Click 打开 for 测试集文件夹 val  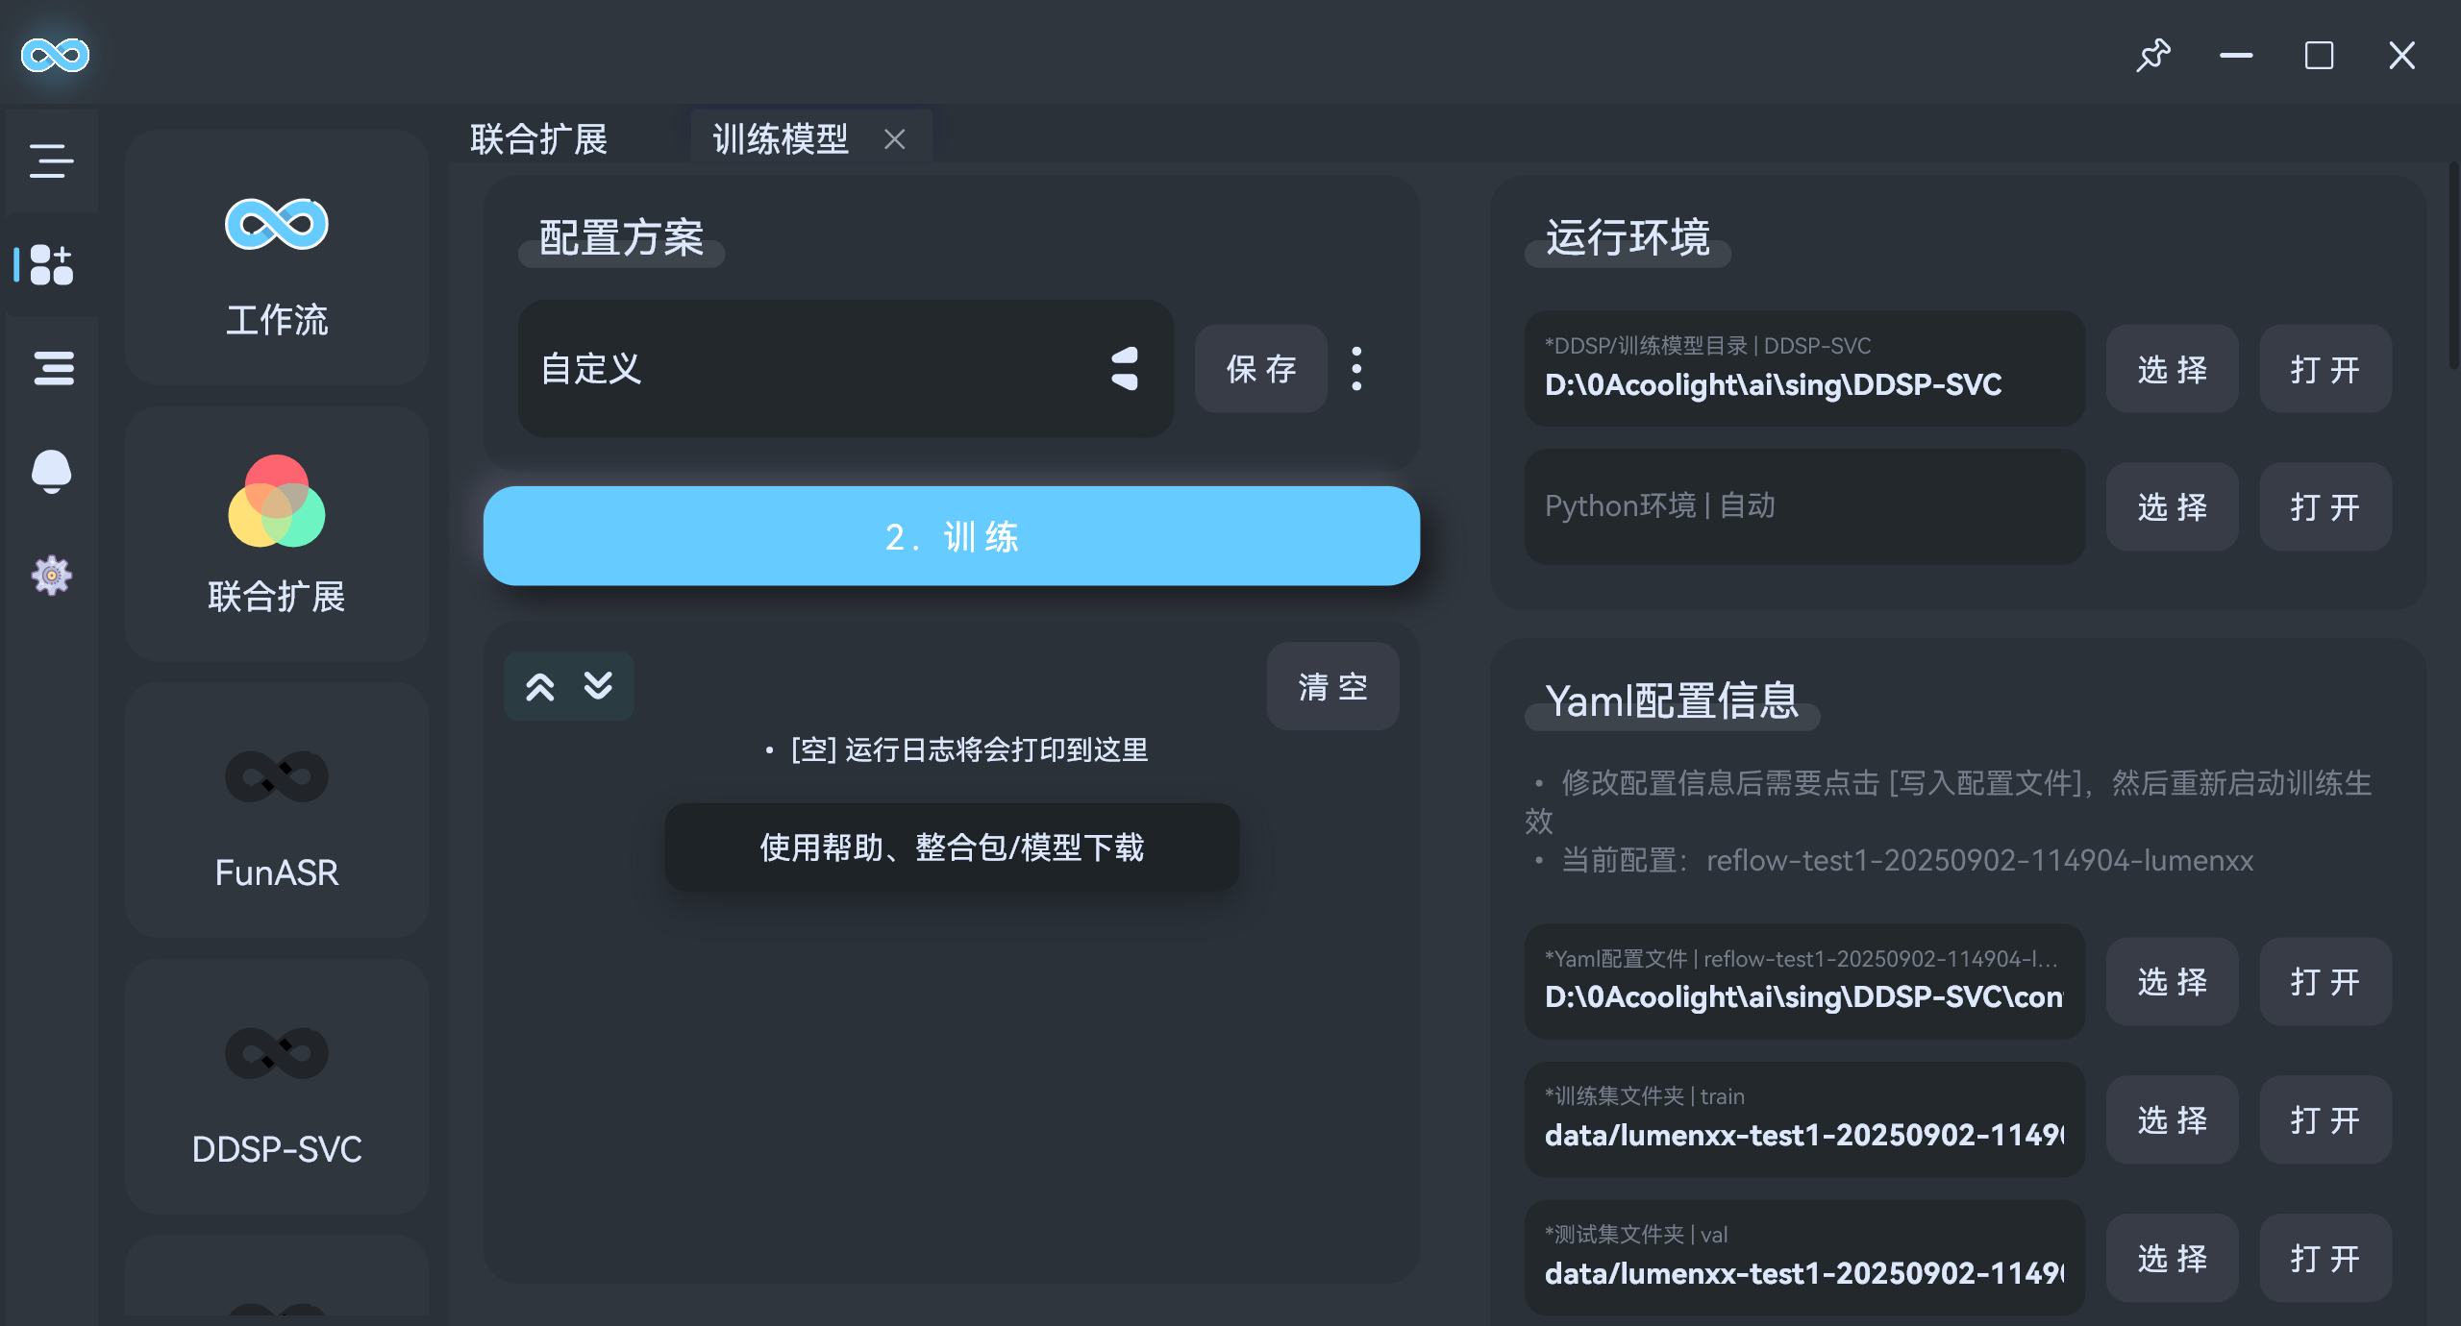(x=2325, y=1259)
